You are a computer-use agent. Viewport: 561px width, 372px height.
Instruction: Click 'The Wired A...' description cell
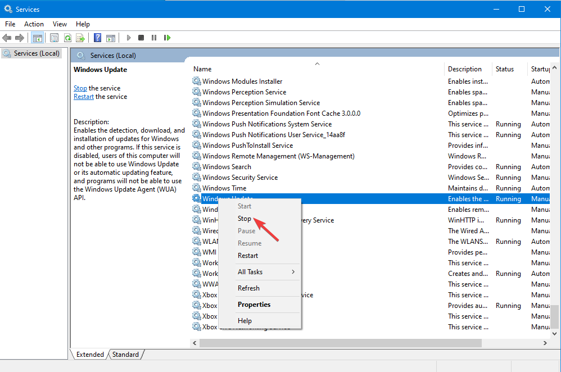click(468, 231)
